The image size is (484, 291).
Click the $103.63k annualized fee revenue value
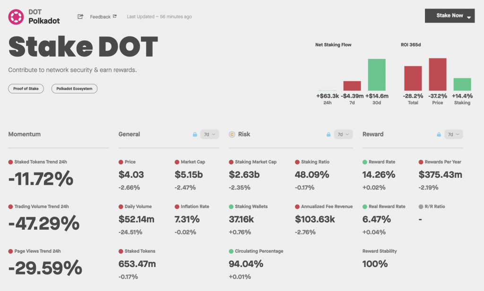click(315, 219)
